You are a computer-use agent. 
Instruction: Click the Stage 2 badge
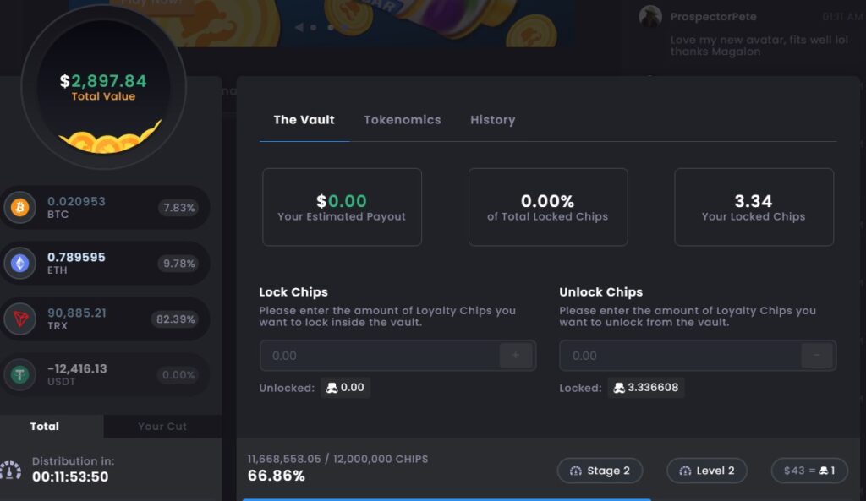coord(600,471)
